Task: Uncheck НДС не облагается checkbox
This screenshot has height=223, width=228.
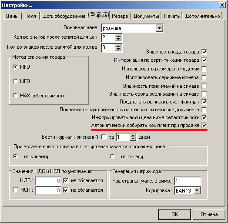Action: [x=66, y=180]
